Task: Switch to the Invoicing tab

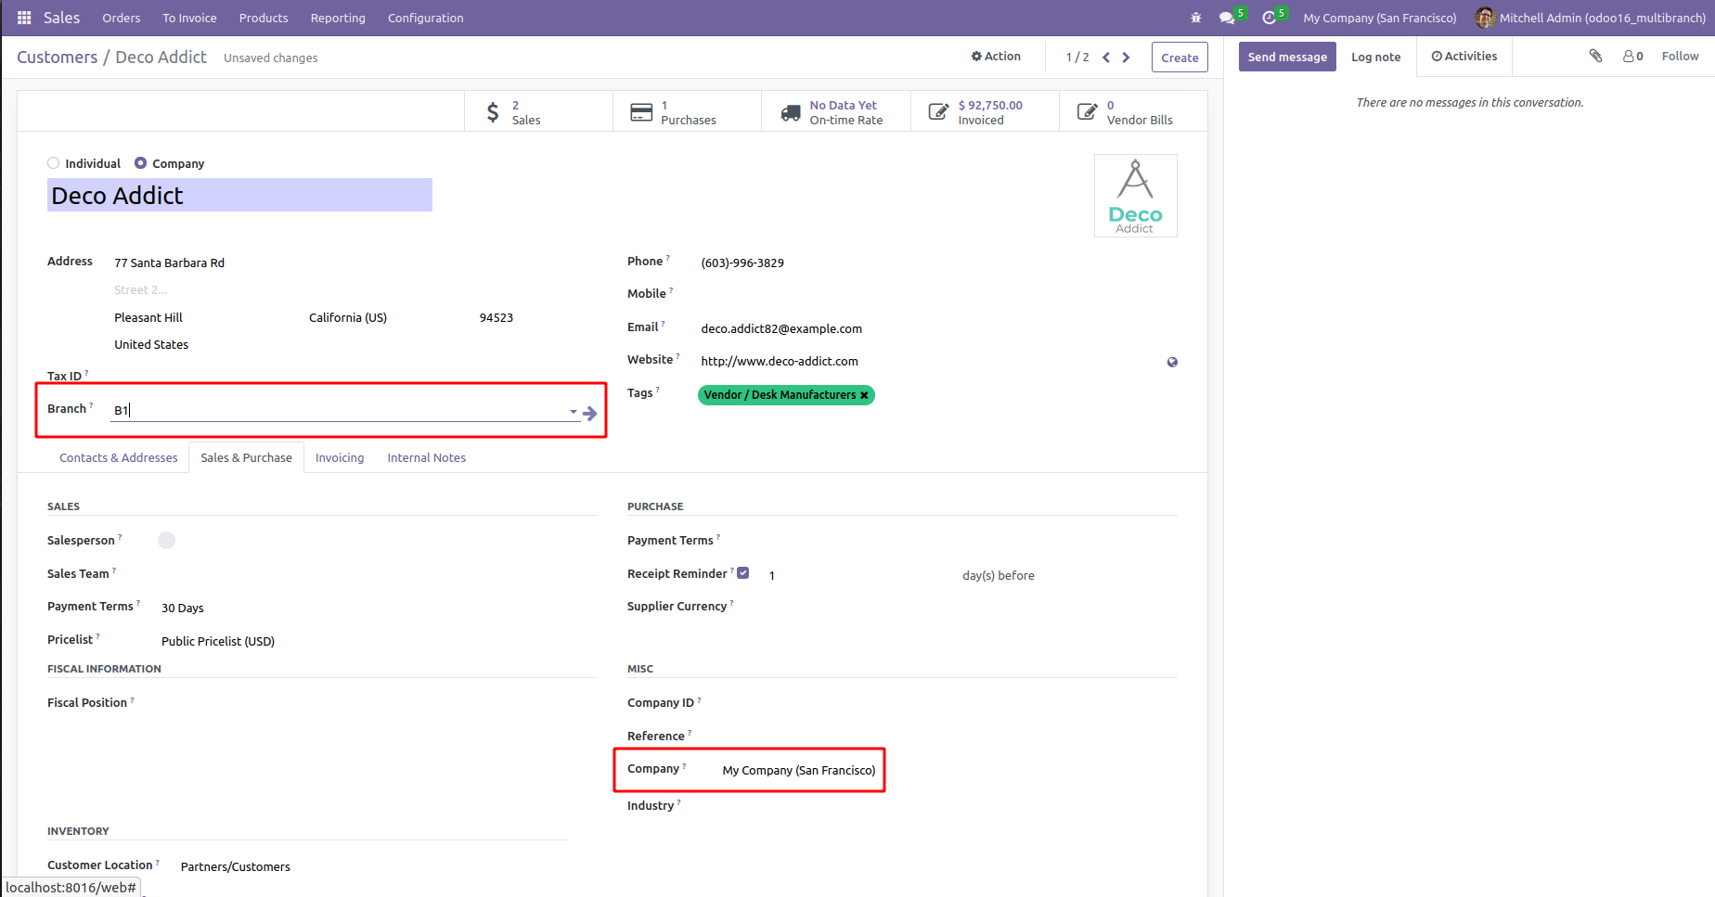Action: pyautogui.click(x=340, y=457)
